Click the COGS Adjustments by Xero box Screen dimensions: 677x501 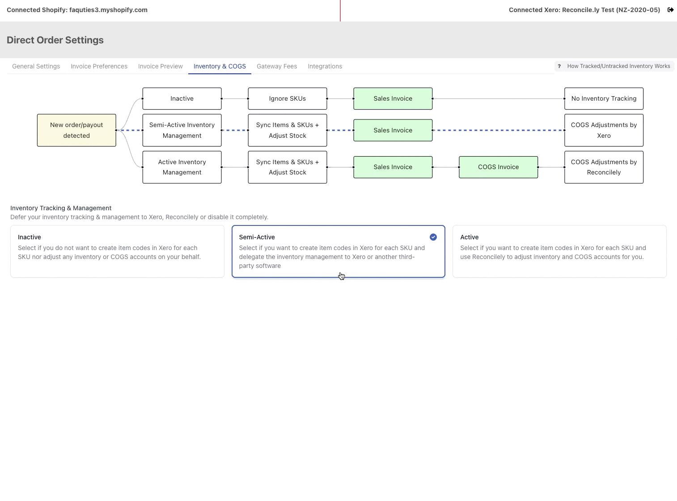tap(603, 130)
